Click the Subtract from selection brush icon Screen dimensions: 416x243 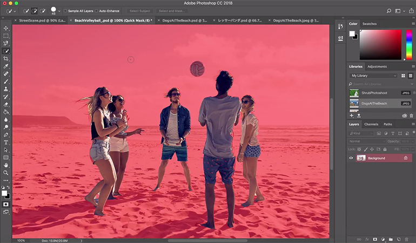point(42,11)
